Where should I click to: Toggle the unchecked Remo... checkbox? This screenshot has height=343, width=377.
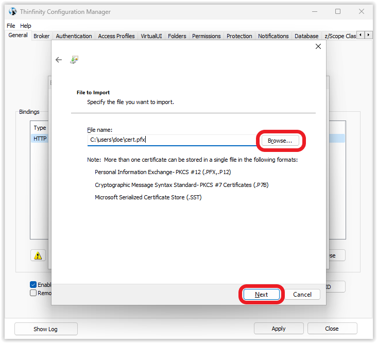coord(33,293)
